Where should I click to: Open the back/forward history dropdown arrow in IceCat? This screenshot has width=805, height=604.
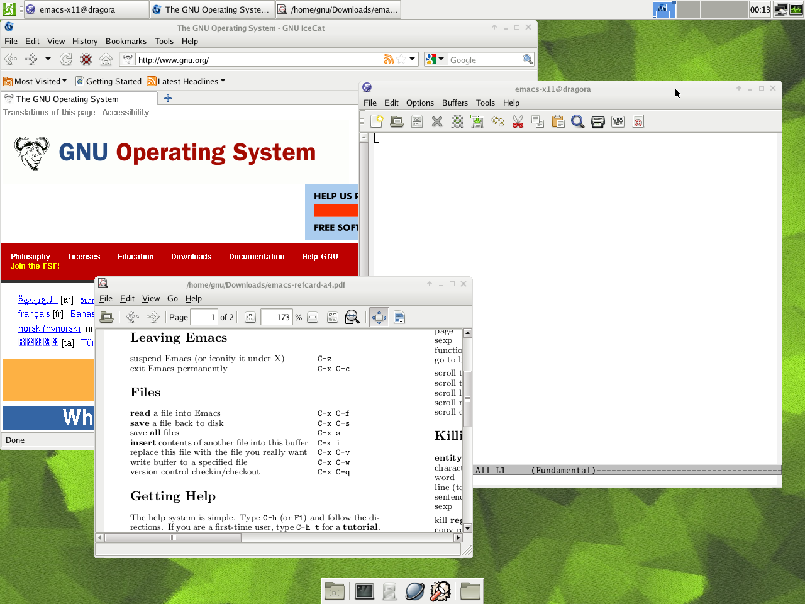point(48,59)
